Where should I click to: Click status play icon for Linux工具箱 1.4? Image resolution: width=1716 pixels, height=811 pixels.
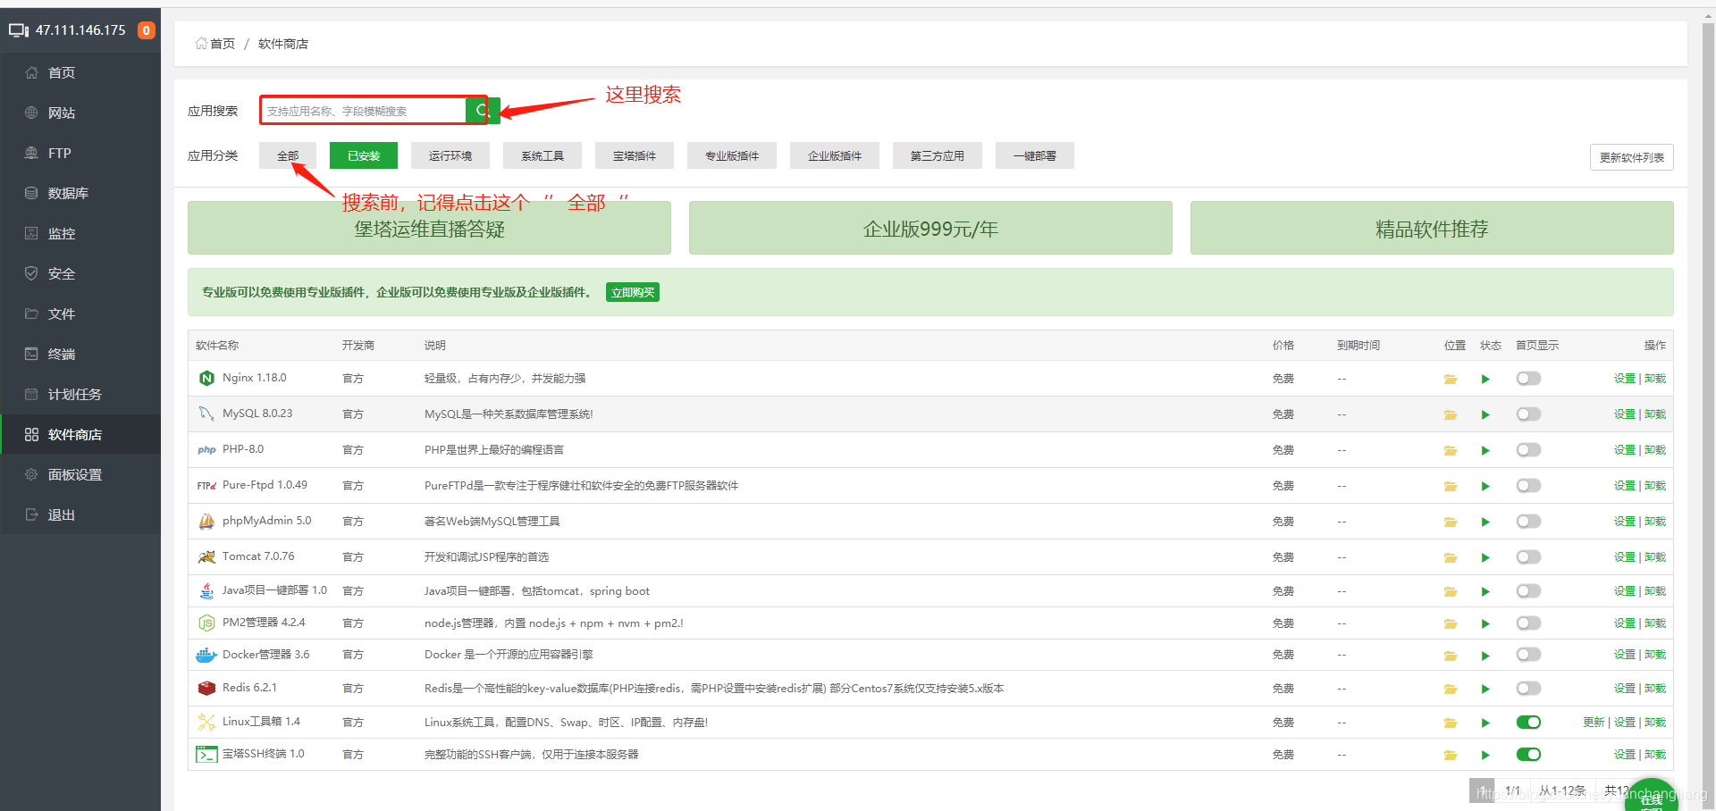[1485, 723]
